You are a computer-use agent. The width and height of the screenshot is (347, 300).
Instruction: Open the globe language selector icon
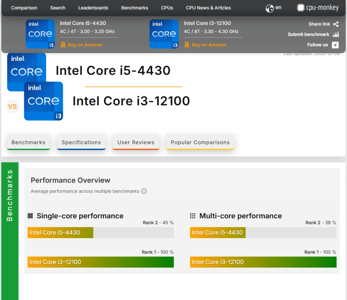click(269, 8)
